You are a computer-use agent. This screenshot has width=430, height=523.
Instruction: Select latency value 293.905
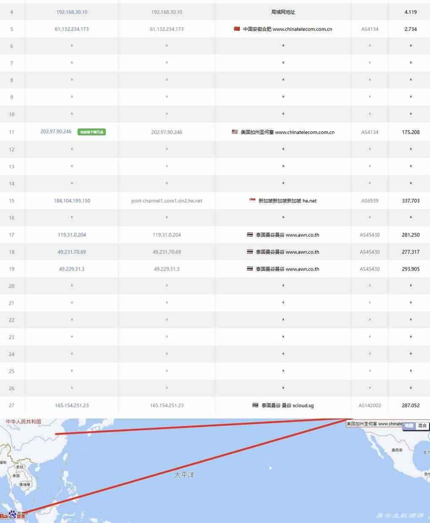(411, 269)
